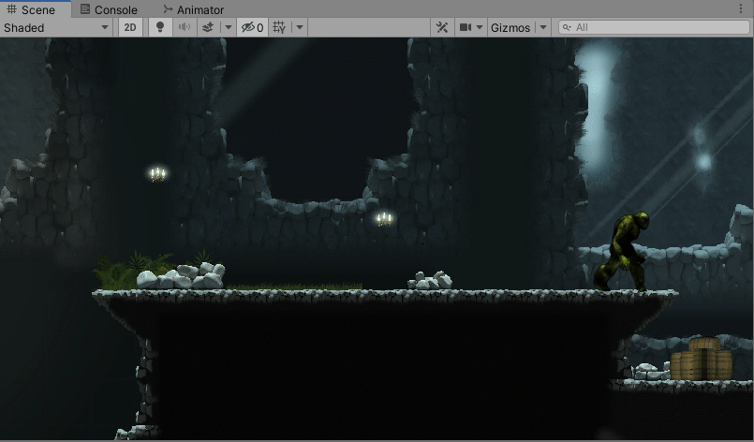Click the search magnifier icon
The width and height of the screenshot is (754, 442).
[x=567, y=27]
